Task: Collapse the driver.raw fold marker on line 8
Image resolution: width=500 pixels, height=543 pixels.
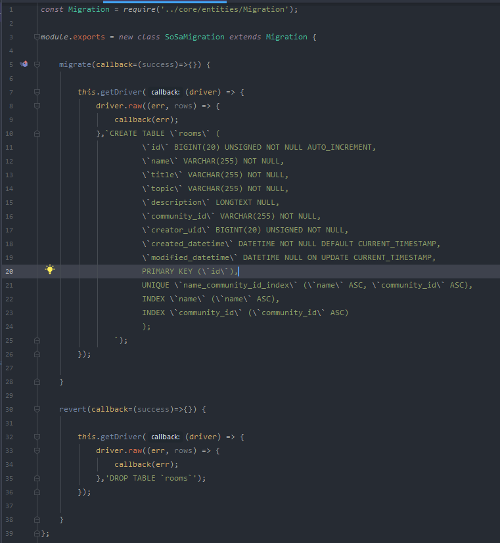Action: pos(37,106)
